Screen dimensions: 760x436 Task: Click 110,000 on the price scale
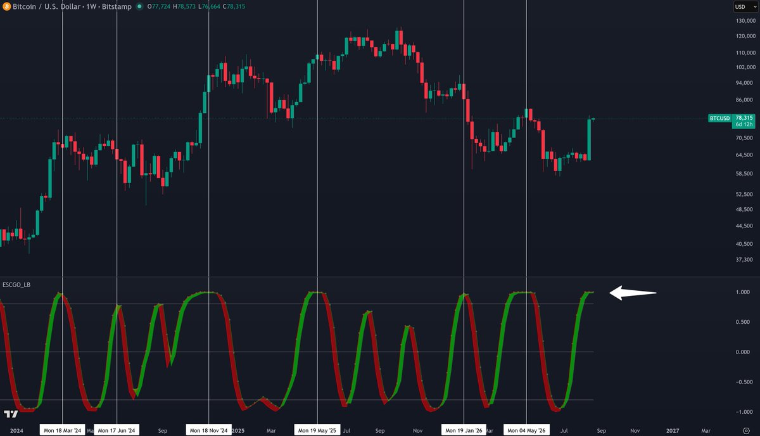click(x=745, y=53)
